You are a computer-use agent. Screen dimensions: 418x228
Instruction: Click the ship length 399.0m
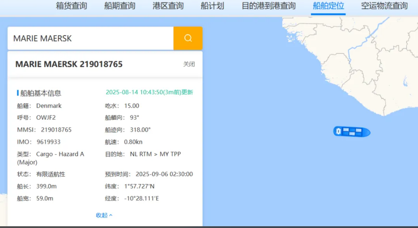[x=47, y=186]
